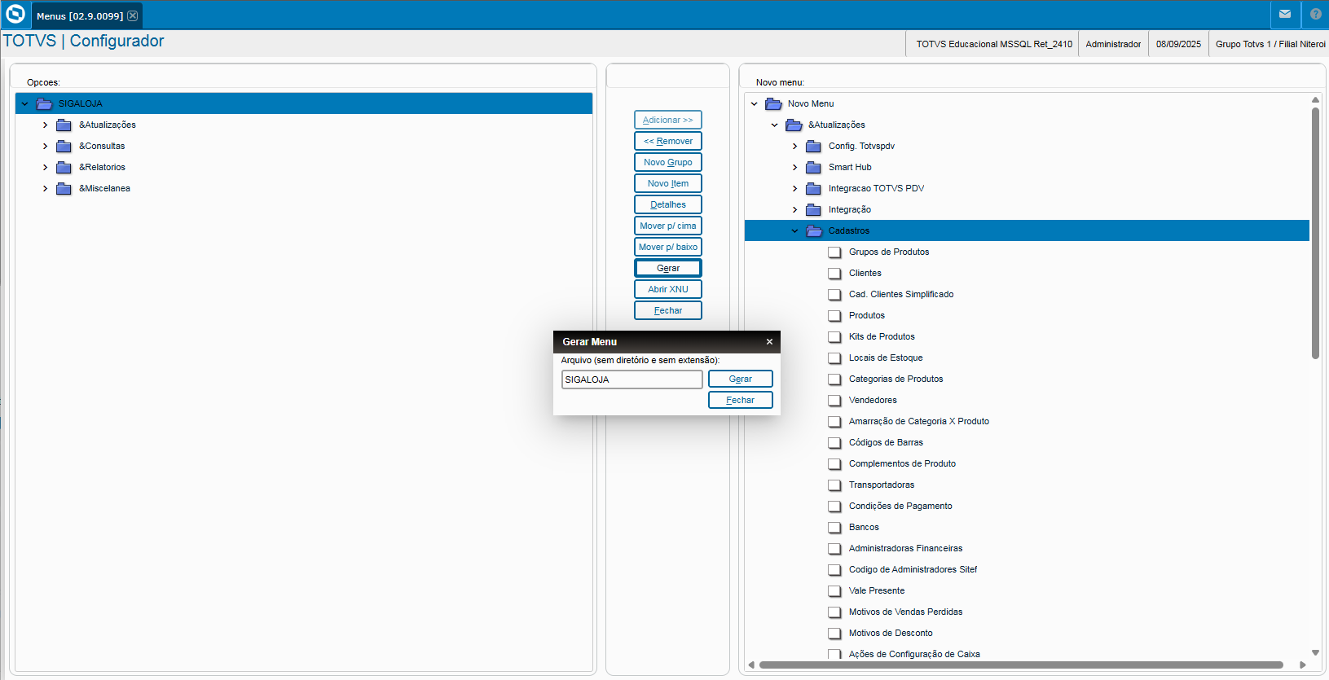Tick the Grupos de Produtos checkbox

coord(834,252)
